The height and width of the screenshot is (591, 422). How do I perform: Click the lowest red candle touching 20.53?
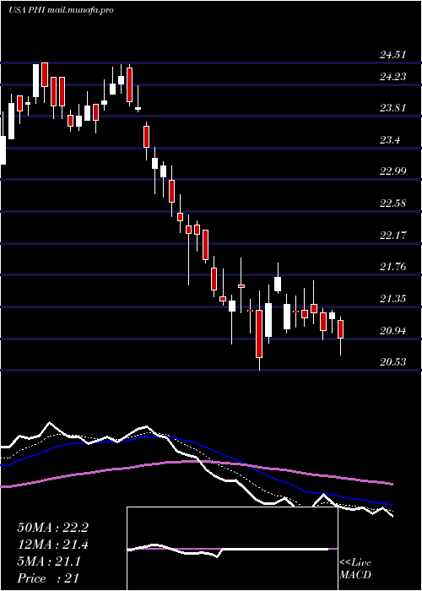click(259, 330)
